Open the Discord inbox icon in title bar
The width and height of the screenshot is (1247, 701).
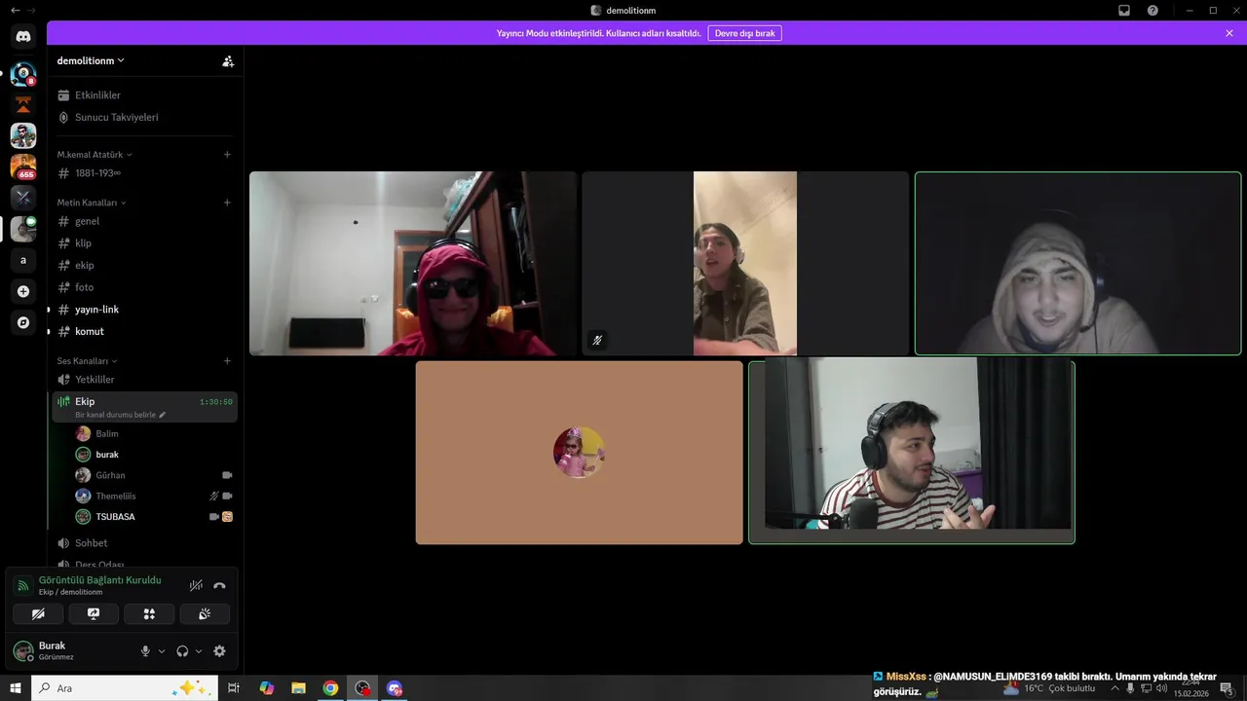[x=1124, y=10]
